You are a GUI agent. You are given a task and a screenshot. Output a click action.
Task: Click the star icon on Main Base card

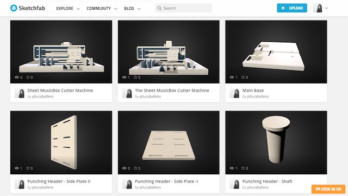[x=243, y=77]
